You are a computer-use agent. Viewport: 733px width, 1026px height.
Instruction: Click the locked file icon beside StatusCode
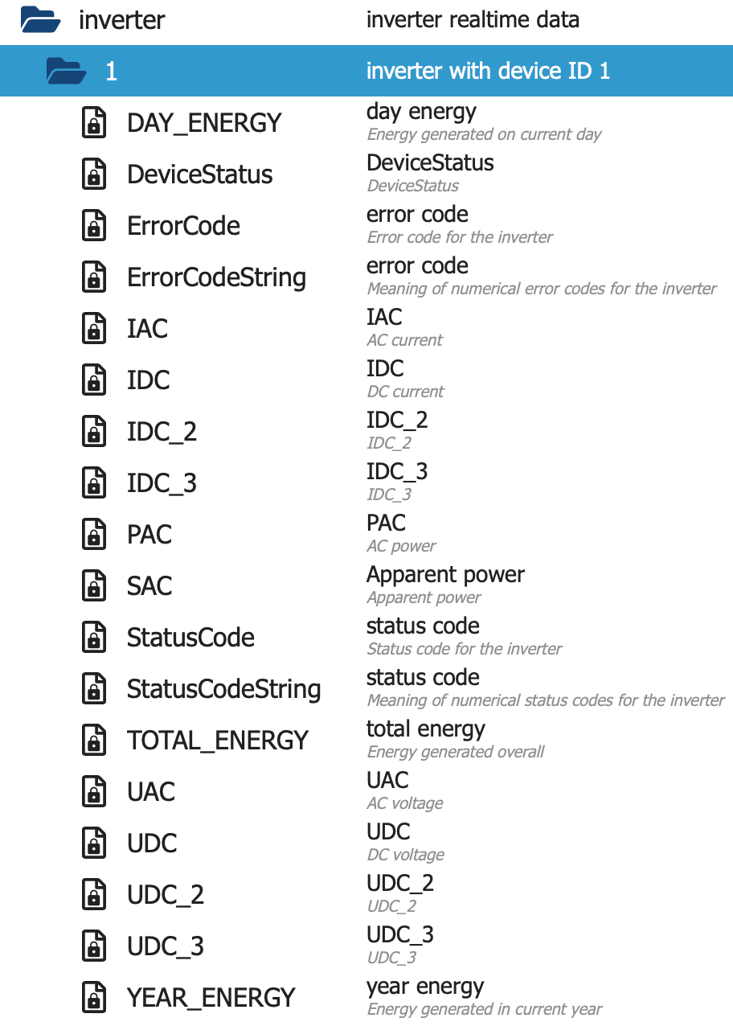coord(94,638)
